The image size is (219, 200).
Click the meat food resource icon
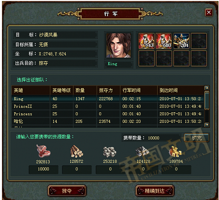pyautogui.click(x=43, y=151)
